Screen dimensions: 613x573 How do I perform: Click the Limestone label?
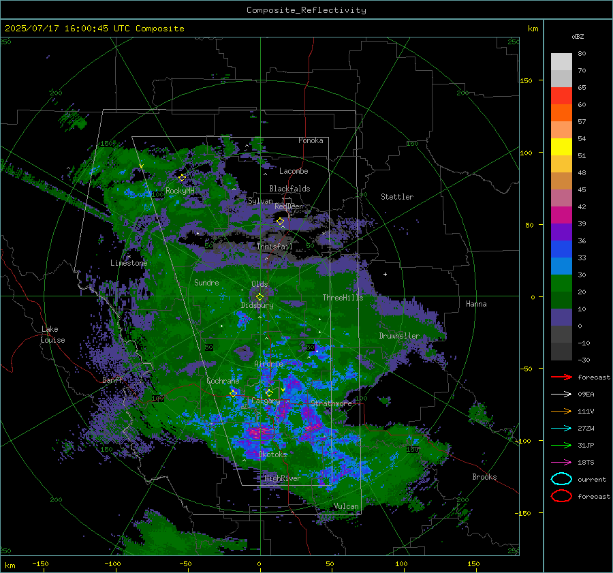129,263
